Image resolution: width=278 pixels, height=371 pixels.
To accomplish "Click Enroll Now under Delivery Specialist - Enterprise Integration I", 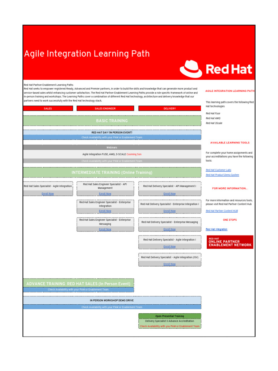I will [x=169, y=211].
